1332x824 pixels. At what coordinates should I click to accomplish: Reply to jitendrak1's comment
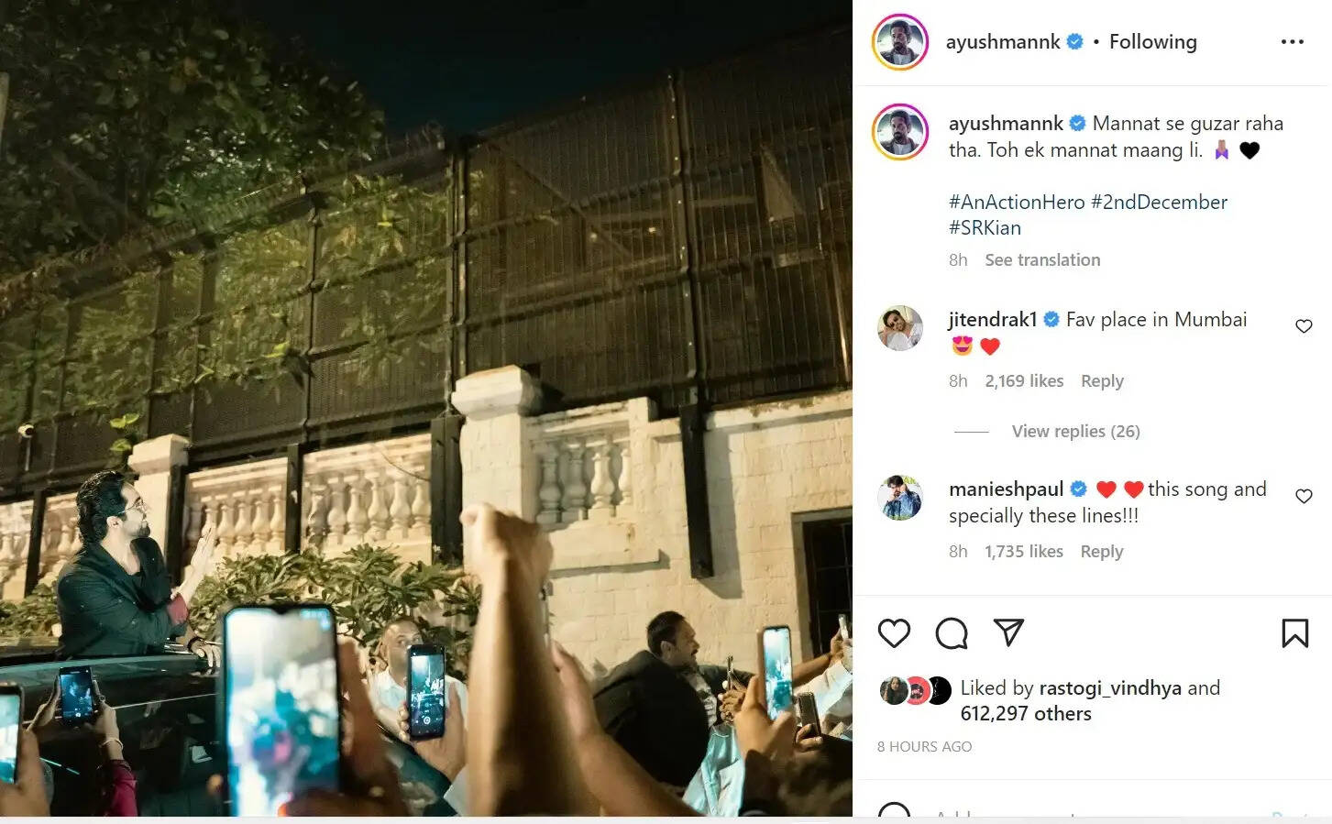(x=1102, y=381)
